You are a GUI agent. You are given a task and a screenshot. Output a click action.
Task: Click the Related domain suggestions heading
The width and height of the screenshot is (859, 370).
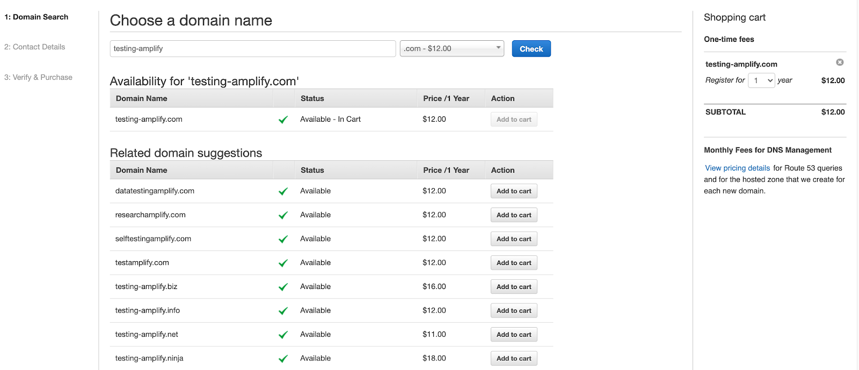(x=186, y=153)
